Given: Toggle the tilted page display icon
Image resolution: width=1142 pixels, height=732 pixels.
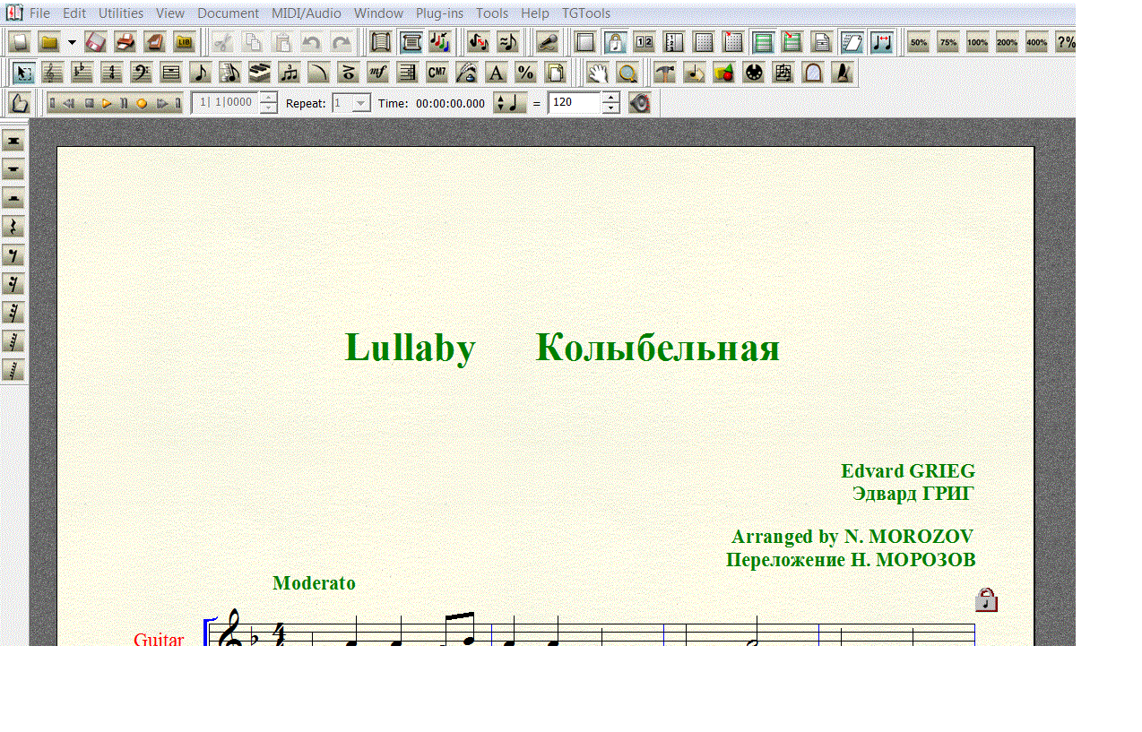Looking at the screenshot, I should [x=852, y=42].
